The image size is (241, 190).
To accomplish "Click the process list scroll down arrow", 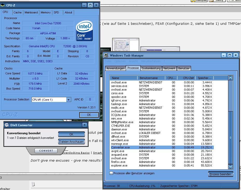I will pos(230,167).
